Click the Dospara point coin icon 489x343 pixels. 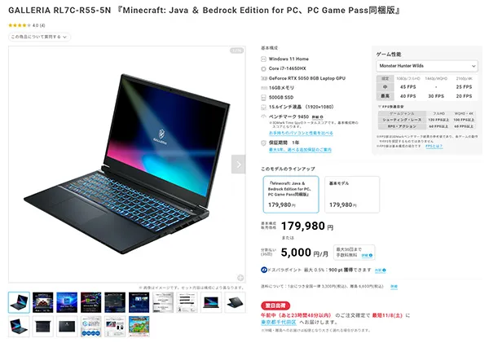(x=264, y=270)
